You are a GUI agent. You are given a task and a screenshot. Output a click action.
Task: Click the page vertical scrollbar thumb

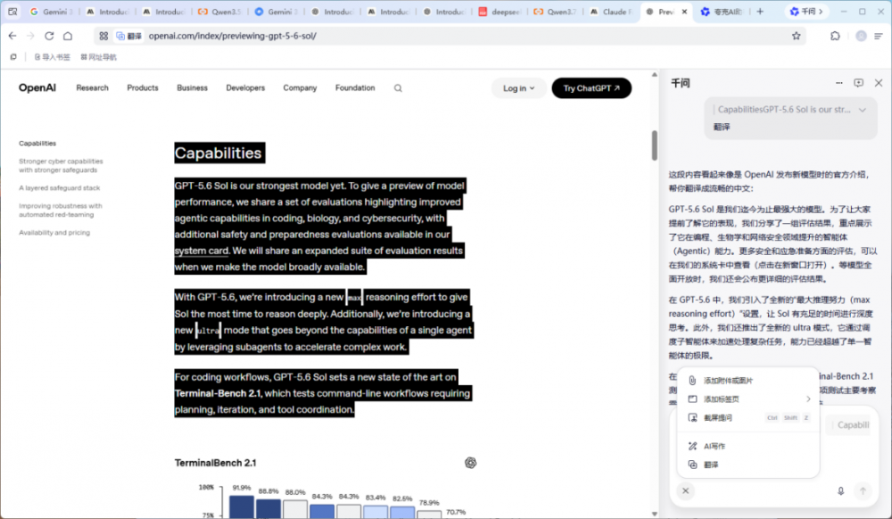(654, 145)
